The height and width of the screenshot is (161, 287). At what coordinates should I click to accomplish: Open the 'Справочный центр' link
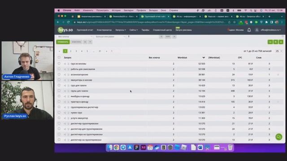(x=162, y=30)
